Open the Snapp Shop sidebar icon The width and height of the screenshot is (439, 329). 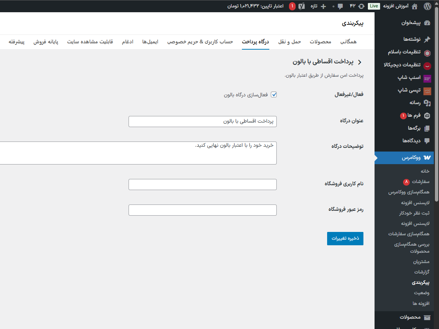(x=427, y=78)
